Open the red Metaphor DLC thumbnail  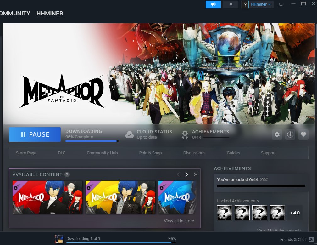(47, 197)
